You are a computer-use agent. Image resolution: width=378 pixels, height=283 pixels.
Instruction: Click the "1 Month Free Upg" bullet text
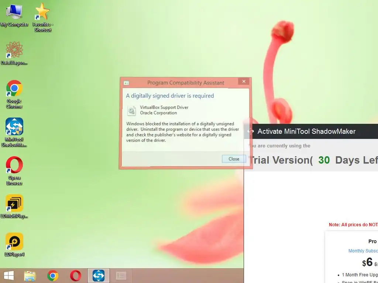(x=360, y=275)
